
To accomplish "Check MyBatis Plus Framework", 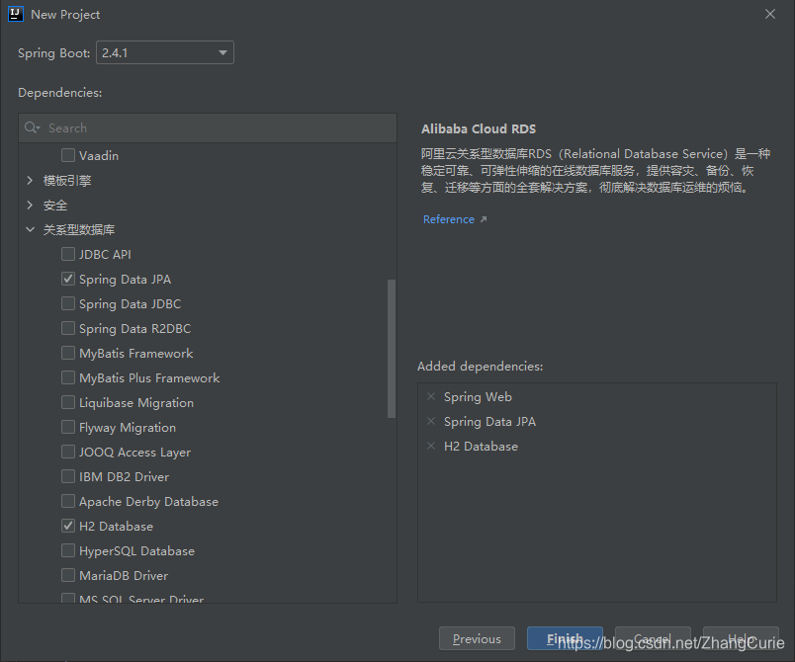I will [68, 377].
